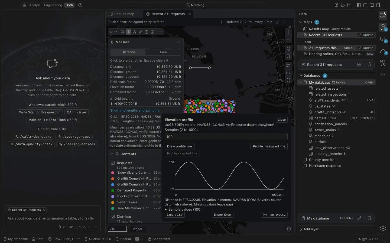Screen dimensions: 390x243
Task: Click the Profile measured line button
Action: [269, 146]
